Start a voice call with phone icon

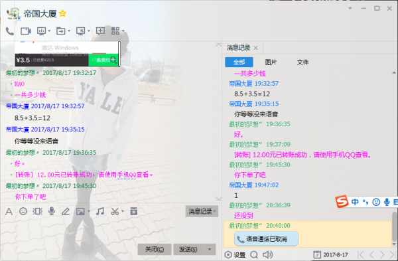(10, 31)
